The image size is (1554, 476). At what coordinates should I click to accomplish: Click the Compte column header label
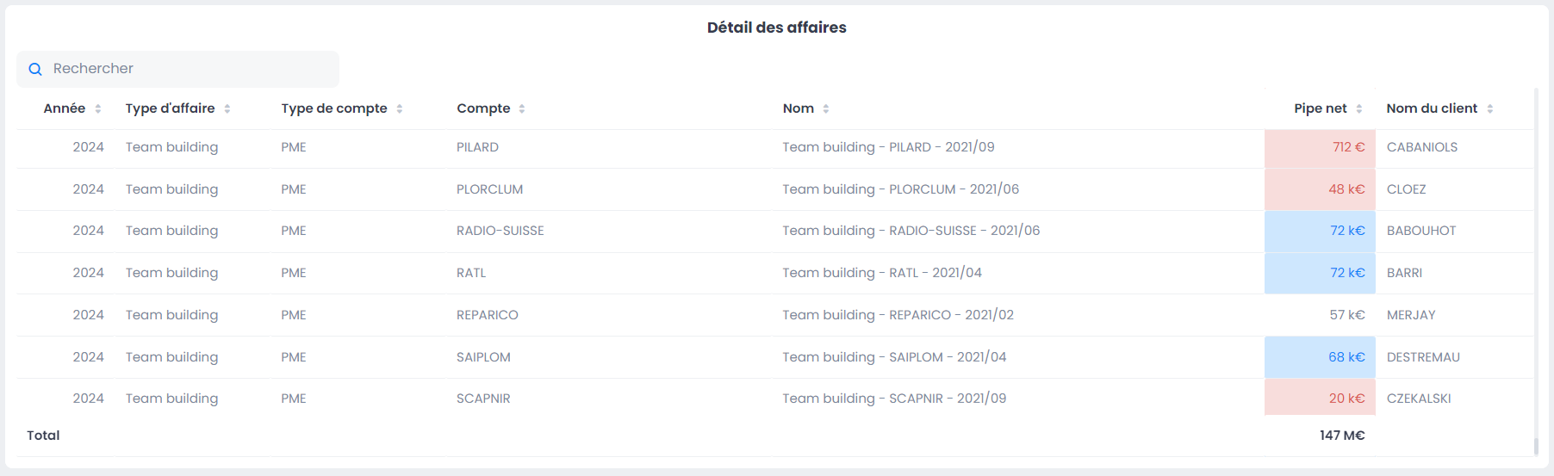[483, 108]
